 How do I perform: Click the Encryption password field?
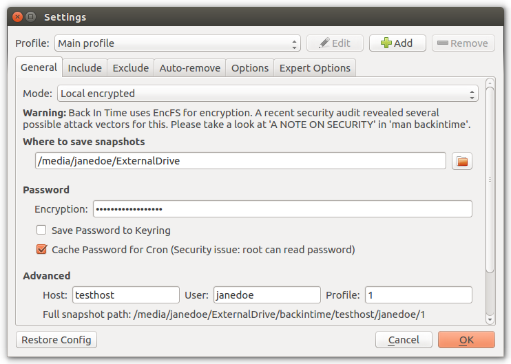tap(282, 208)
